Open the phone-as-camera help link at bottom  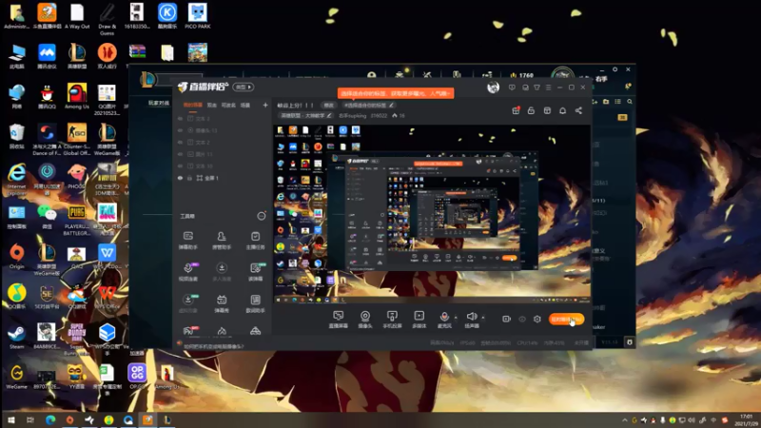[213, 346]
